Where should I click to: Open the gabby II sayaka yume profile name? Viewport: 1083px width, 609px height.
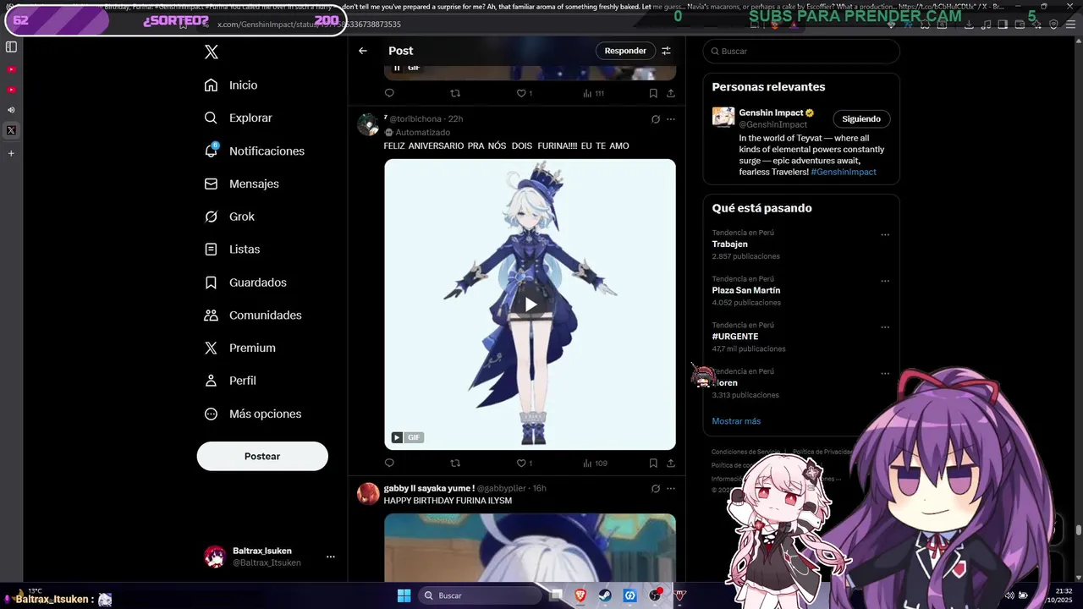tap(429, 488)
